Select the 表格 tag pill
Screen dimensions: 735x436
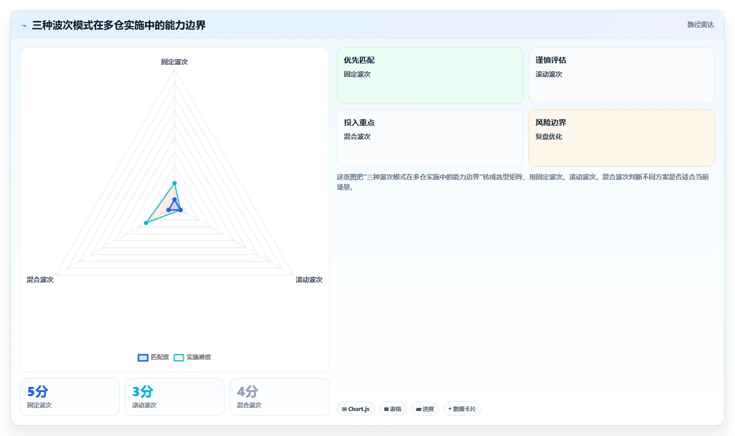pos(393,409)
